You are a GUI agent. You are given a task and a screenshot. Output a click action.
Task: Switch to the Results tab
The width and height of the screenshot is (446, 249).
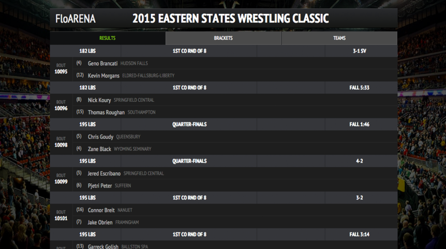(108, 38)
